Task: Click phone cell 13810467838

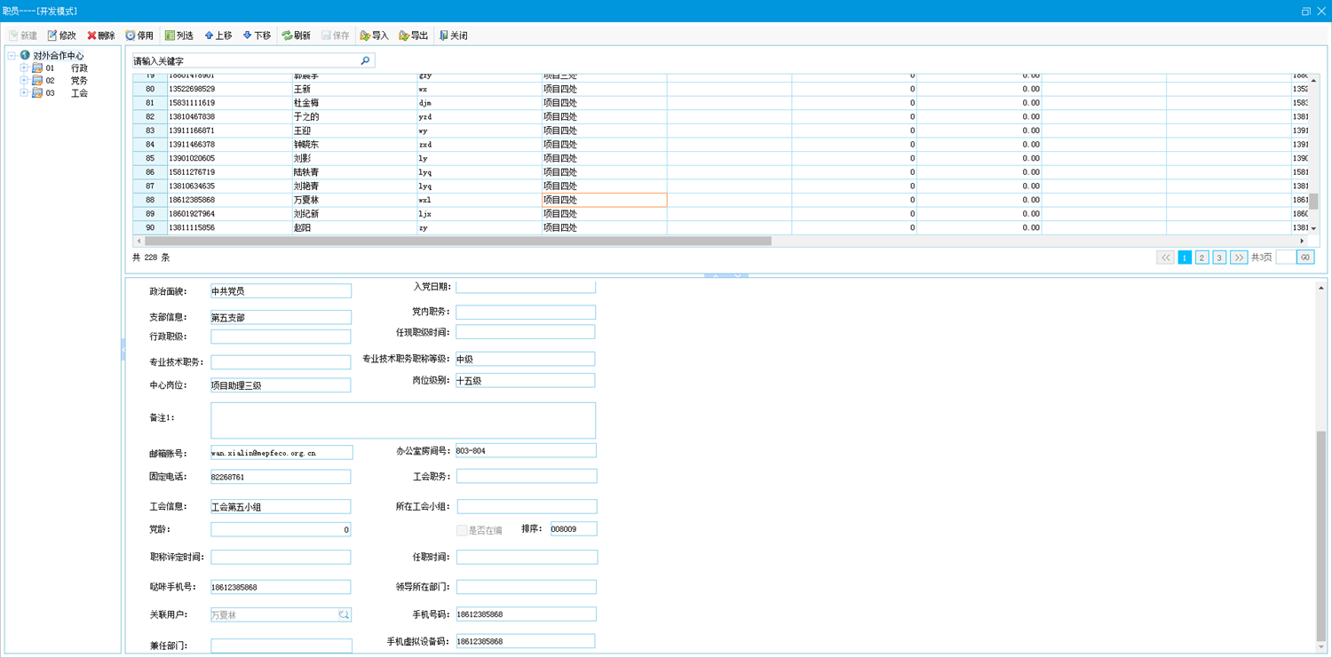Action: click(230, 116)
